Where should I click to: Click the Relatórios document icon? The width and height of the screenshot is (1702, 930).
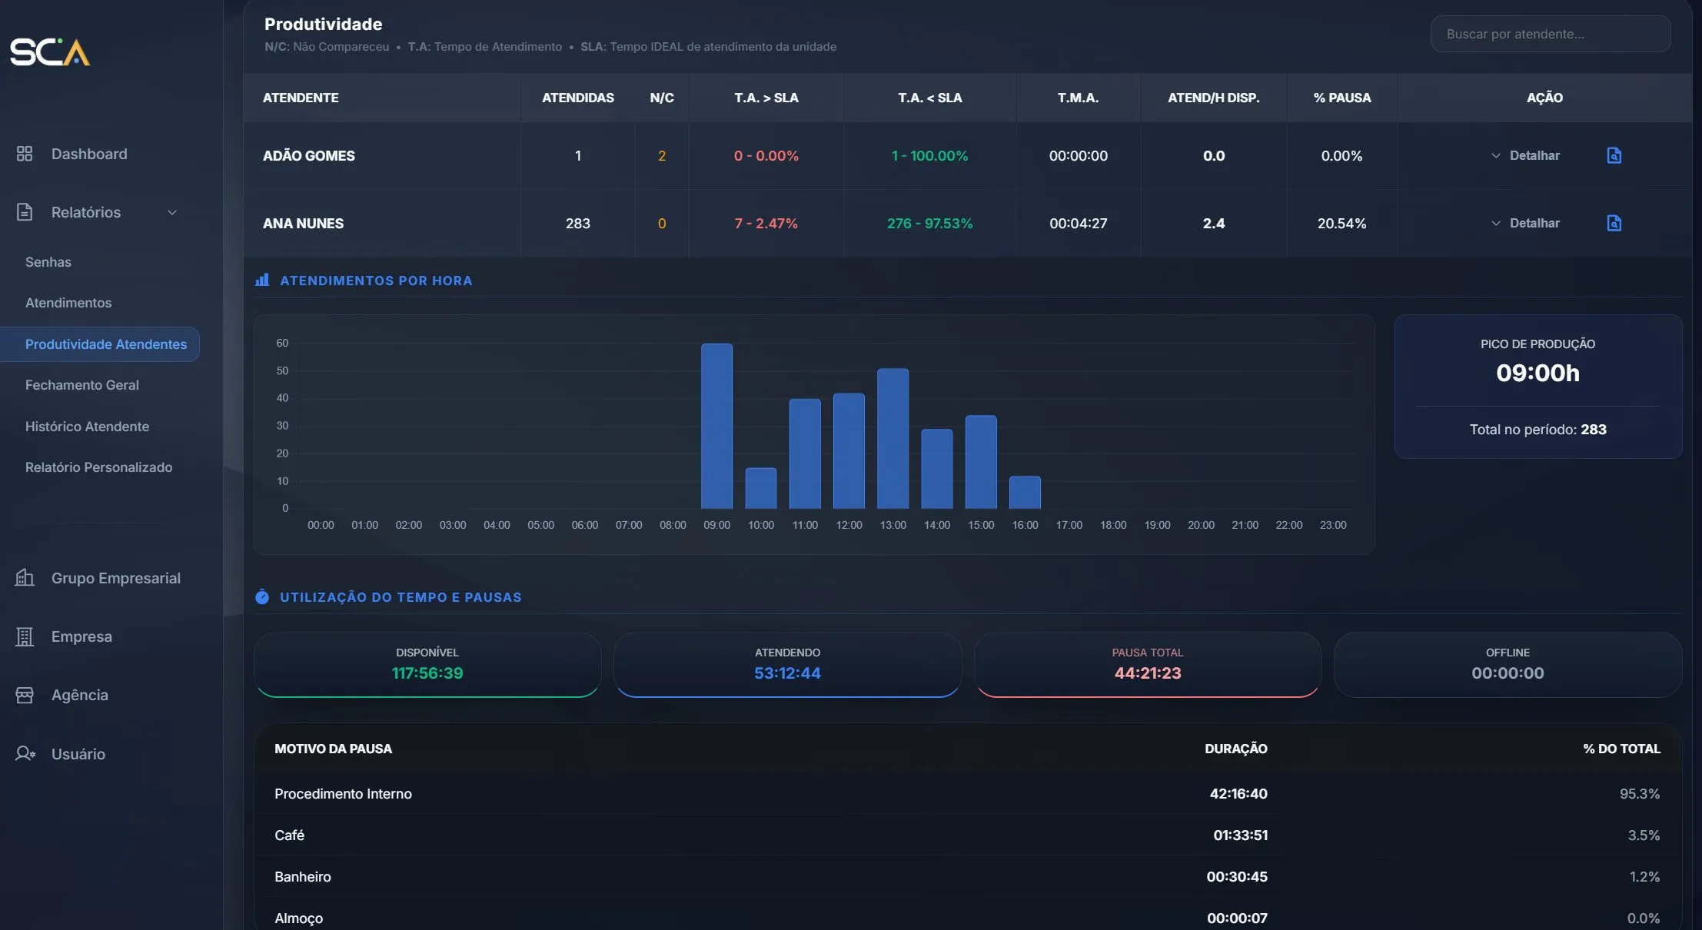[25, 212]
